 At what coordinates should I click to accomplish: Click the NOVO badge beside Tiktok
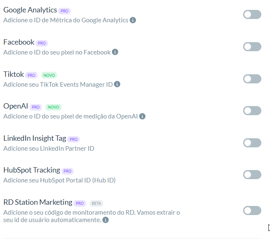tap(49, 75)
